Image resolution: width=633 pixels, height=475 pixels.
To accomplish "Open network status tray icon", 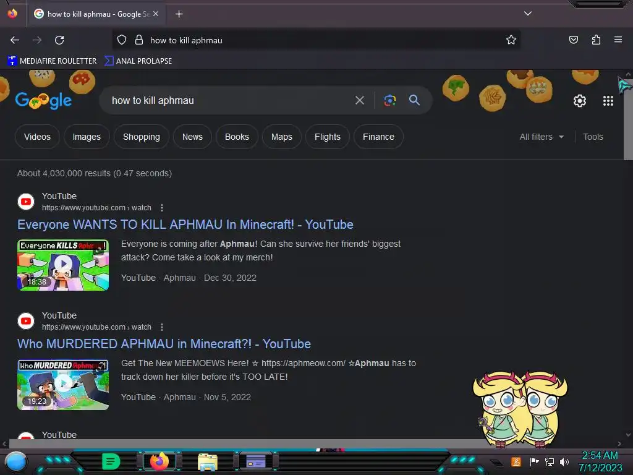I will [550, 461].
